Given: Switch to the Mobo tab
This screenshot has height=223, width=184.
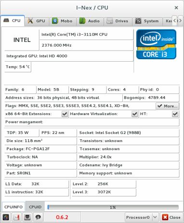Looking at the screenshot, I should [62, 21].
